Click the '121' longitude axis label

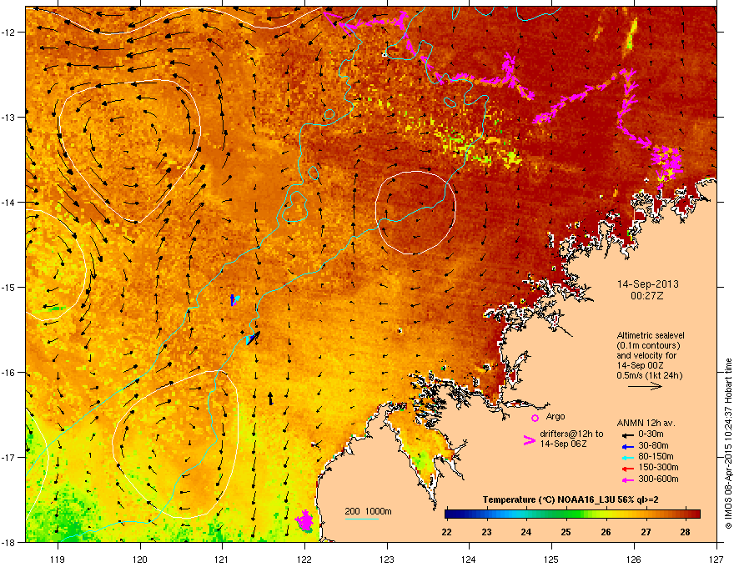[222, 559]
